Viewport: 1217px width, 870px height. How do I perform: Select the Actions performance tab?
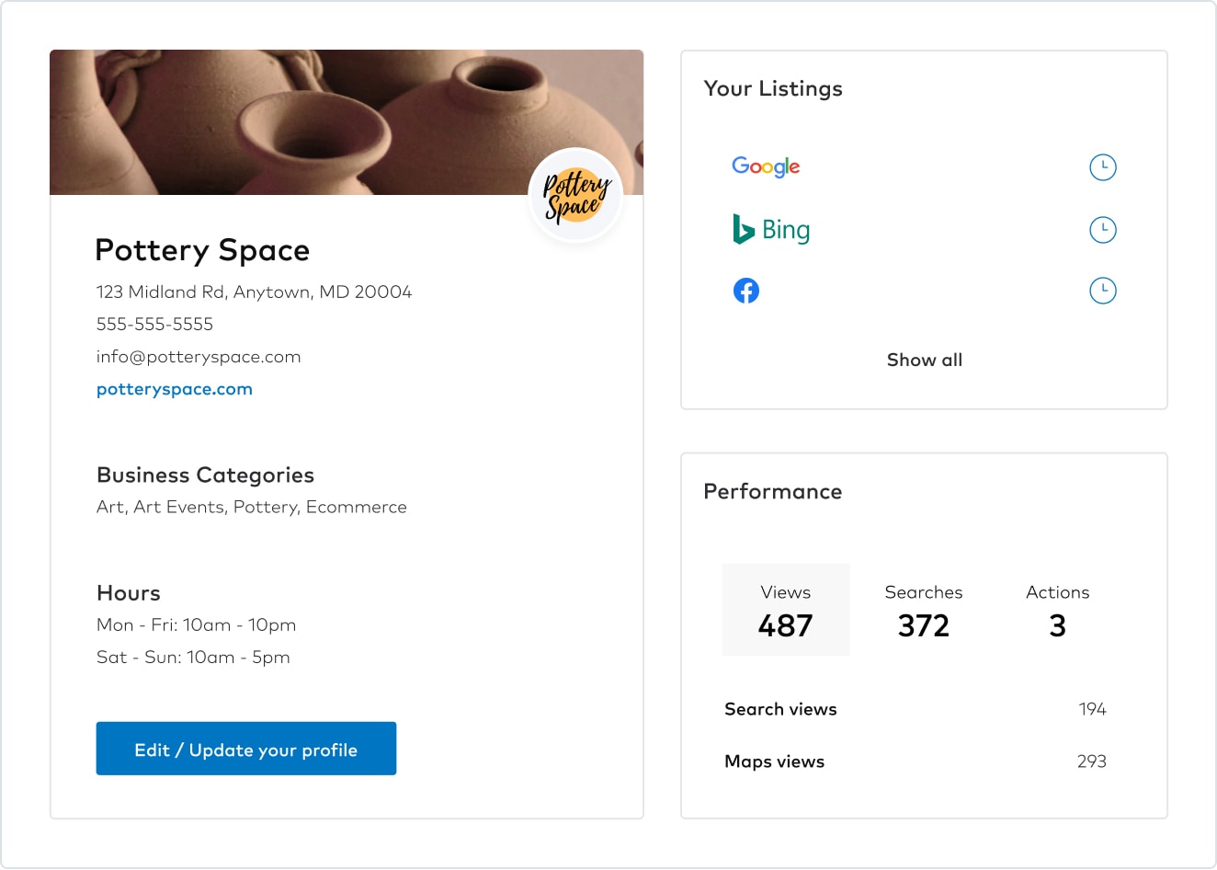1058,610
